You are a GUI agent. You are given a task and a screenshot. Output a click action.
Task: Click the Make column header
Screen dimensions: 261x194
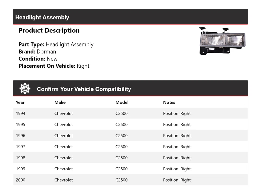point(60,102)
